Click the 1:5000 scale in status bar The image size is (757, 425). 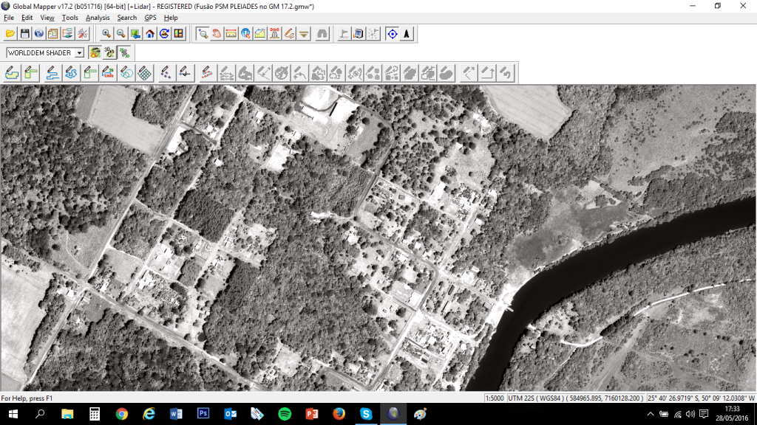[x=495, y=398]
